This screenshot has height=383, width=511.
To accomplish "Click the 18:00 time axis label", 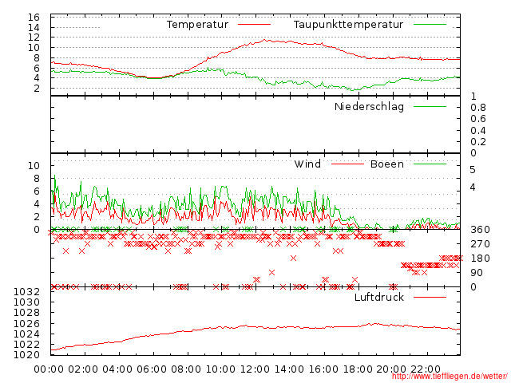I will (x=358, y=369).
